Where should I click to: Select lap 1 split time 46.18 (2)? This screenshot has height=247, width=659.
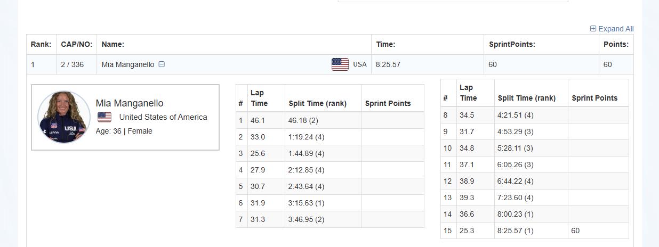point(303,121)
